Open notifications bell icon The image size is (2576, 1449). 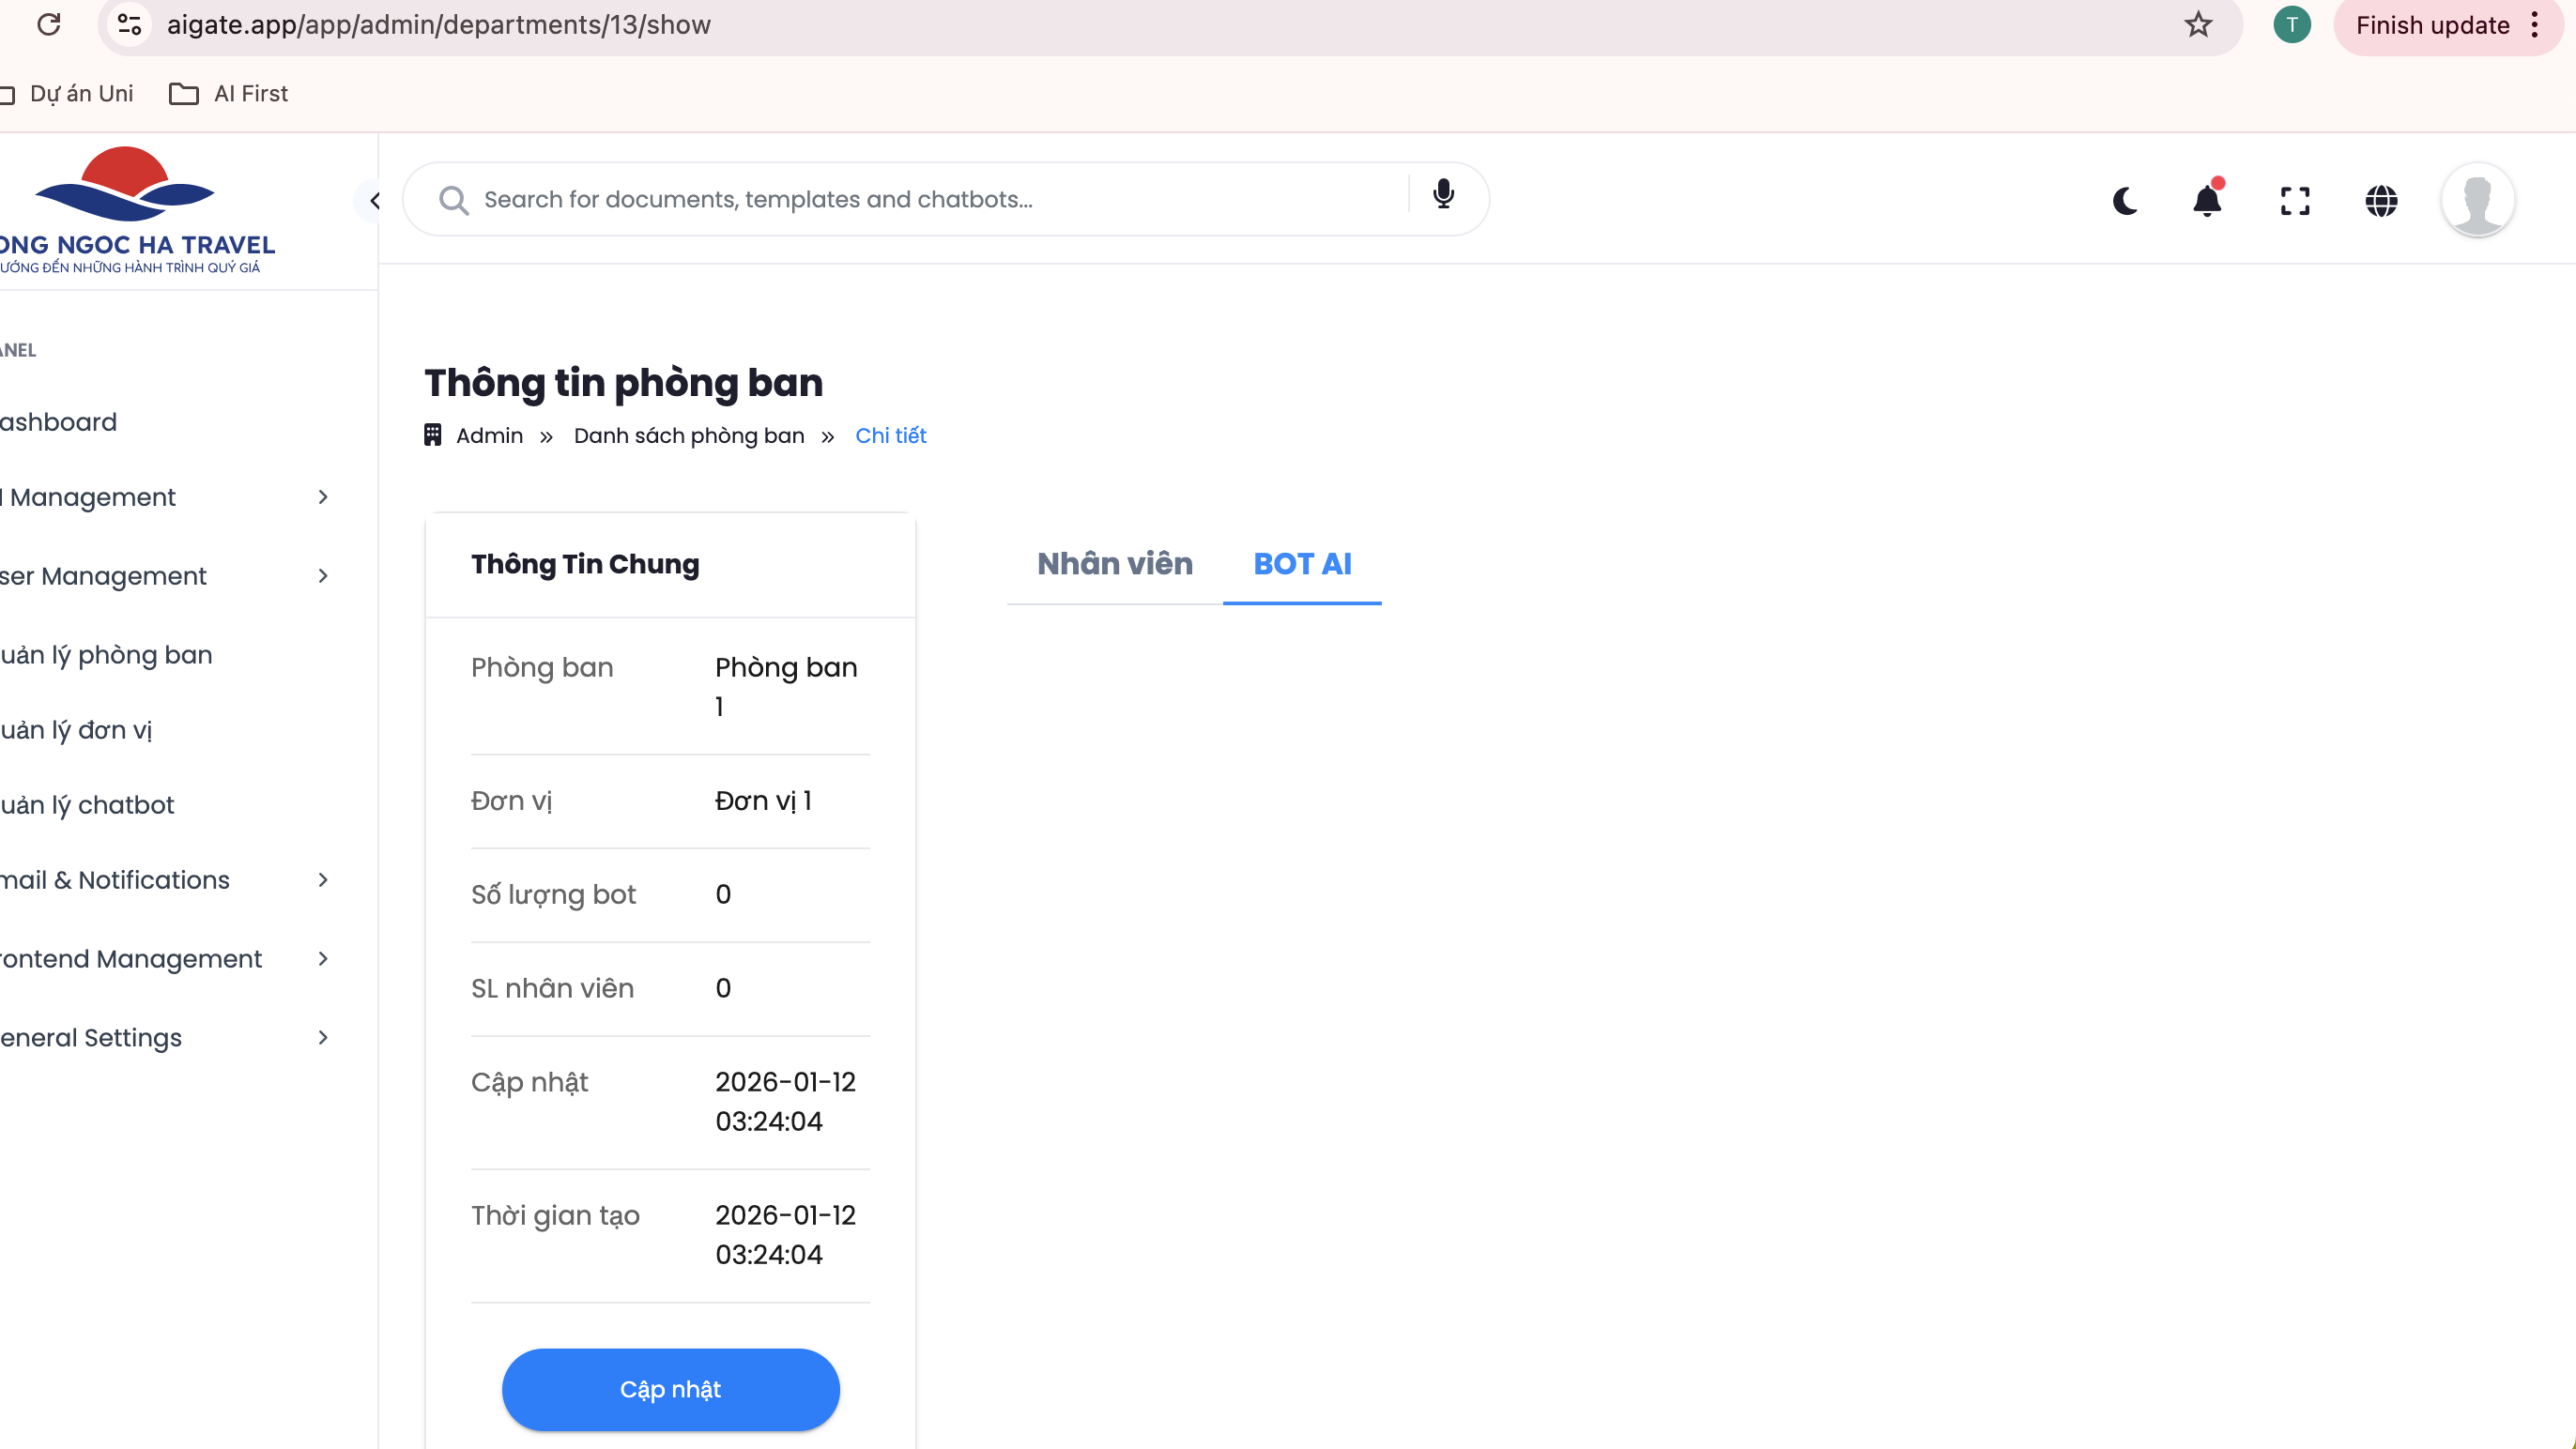2207,201
